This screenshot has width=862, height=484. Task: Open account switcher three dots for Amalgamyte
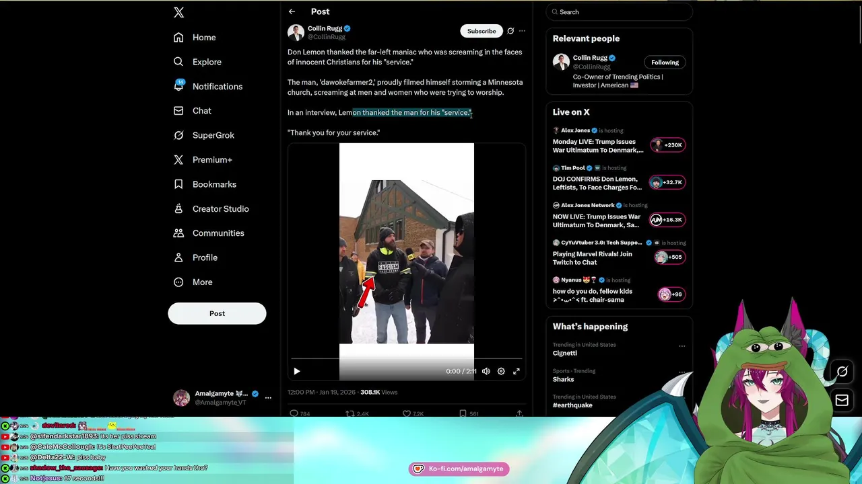pos(268,398)
